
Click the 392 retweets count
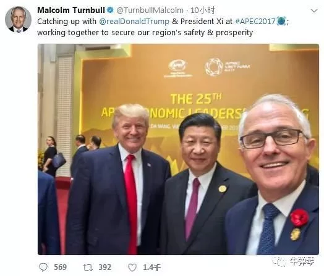point(105,267)
